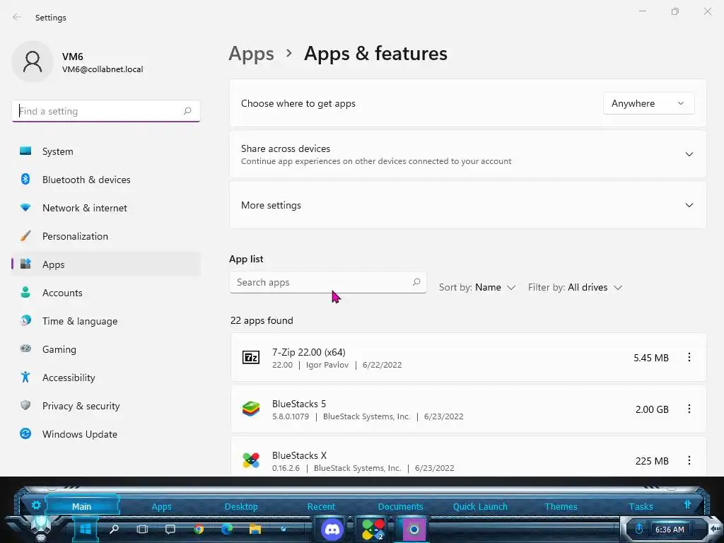Click the BlueStacks X app icon
Screen dimensions: 724x543
[x=251, y=460]
